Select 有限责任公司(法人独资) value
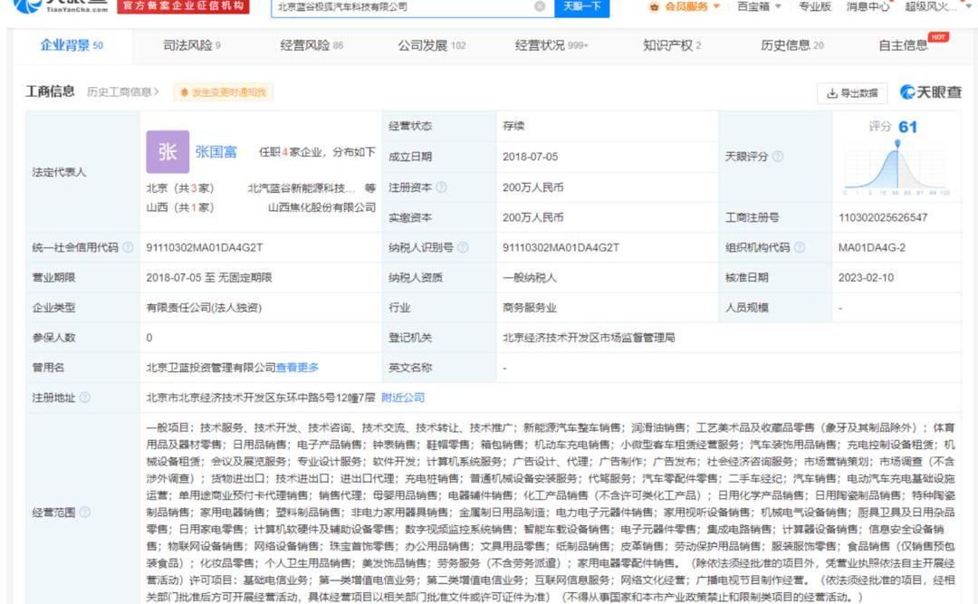 tap(204, 308)
